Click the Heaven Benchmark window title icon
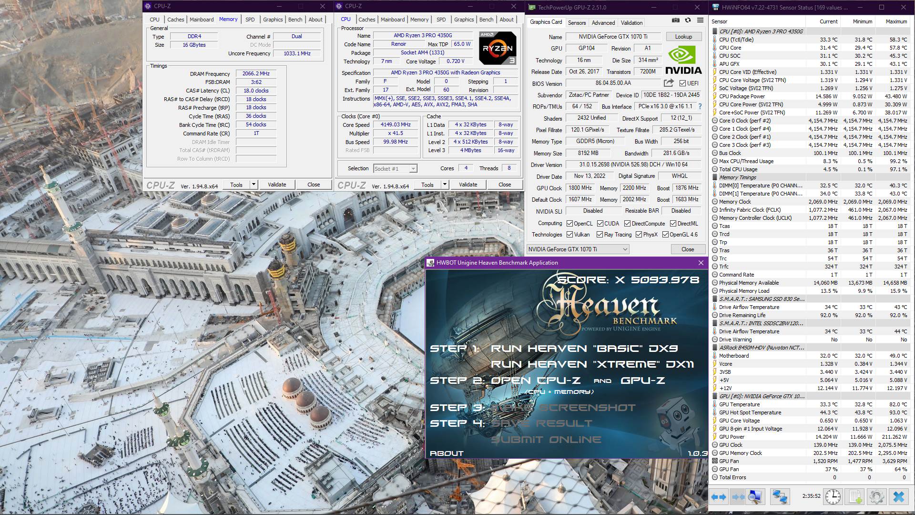915x515 pixels. tap(431, 263)
